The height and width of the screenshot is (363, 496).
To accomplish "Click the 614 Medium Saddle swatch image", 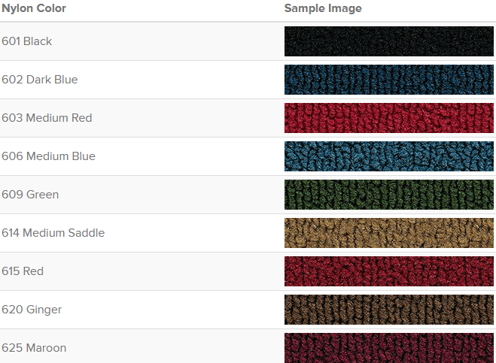I will 389,233.
